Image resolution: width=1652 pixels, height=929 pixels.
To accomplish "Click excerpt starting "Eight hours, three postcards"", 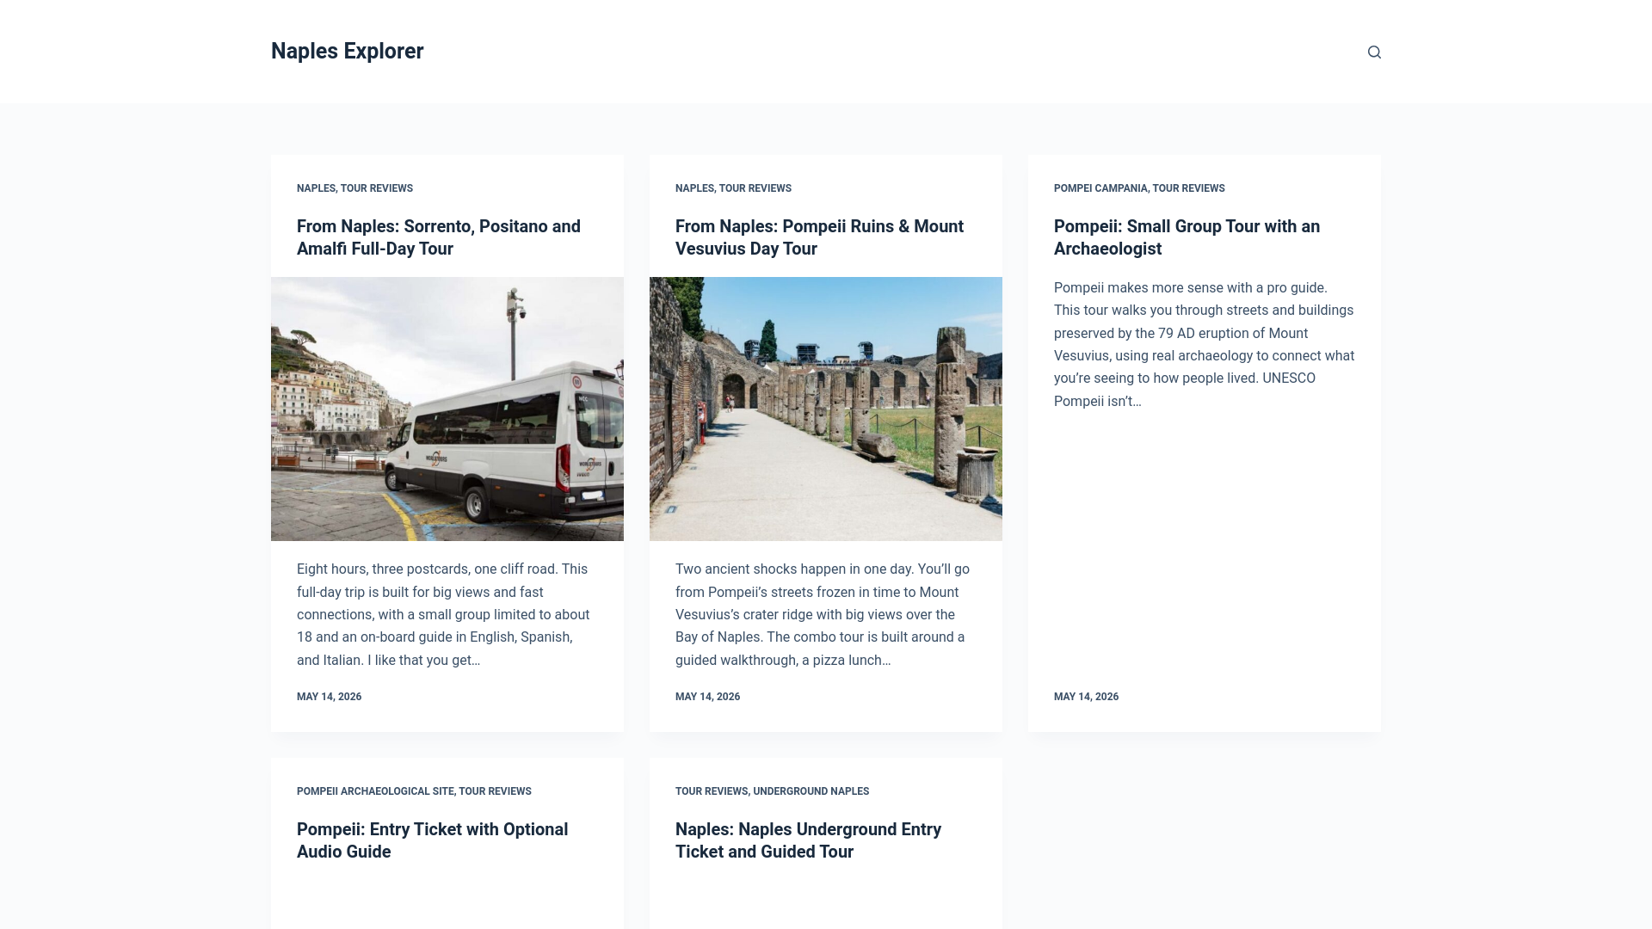I will 444,614.
